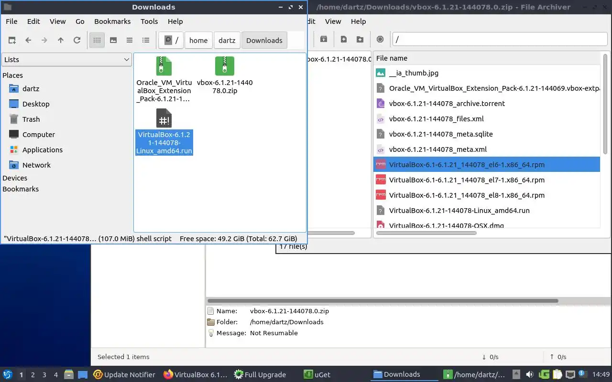Select Downloads path bar button
The height and width of the screenshot is (382, 612).
click(x=264, y=40)
